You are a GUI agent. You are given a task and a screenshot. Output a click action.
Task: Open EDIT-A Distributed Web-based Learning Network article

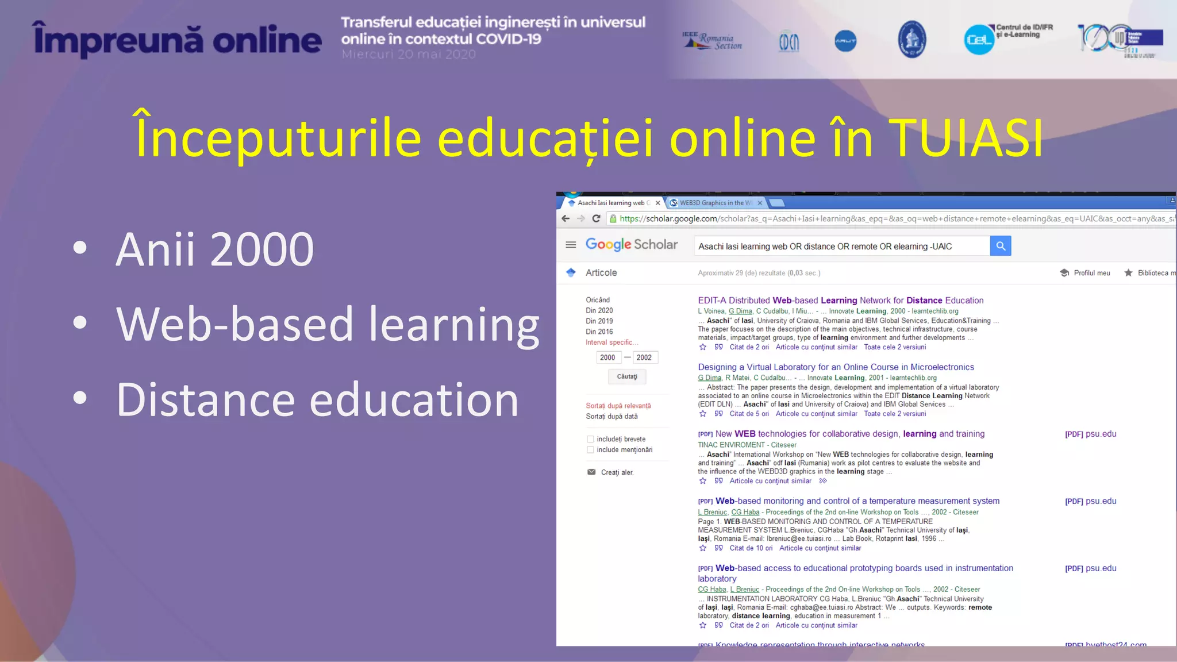point(841,301)
